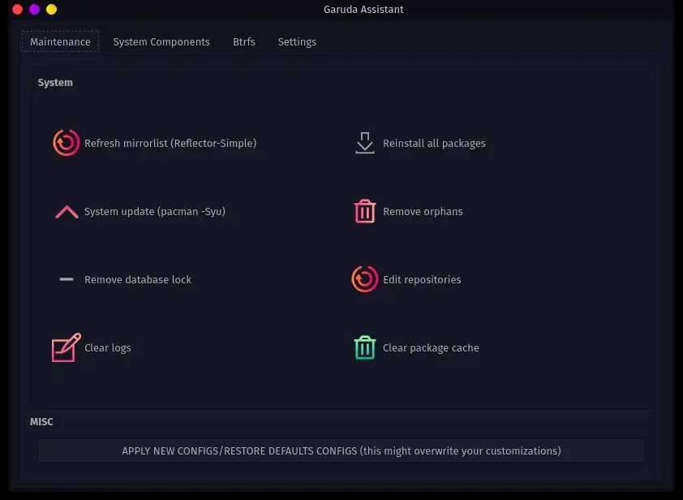This screenshot has width=683, height=500.
Task: Click the Refresh mirrorlist circular arrow icon
Action: (67, 143)
